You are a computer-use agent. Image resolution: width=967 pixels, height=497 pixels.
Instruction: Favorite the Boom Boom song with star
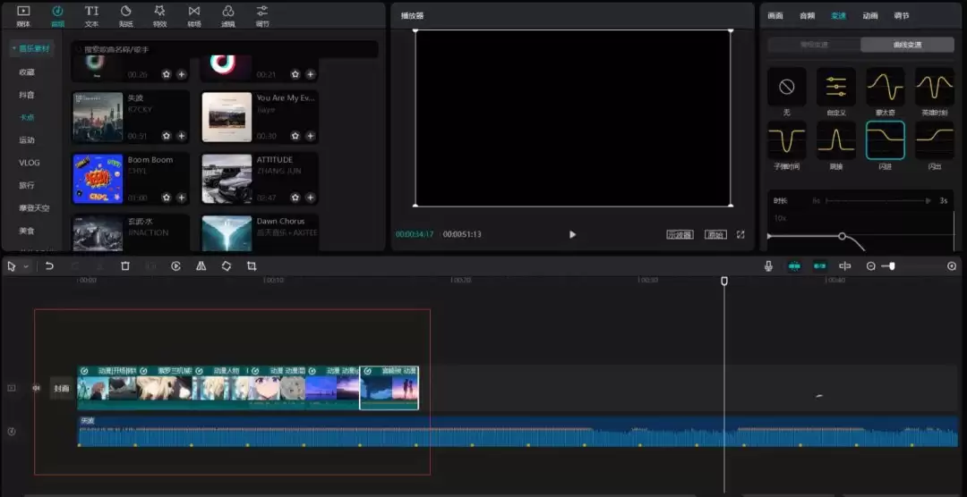coord(166,198)
